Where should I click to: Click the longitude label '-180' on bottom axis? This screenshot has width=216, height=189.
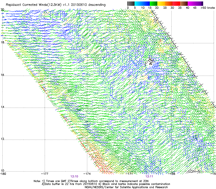[x=3, y=174]
